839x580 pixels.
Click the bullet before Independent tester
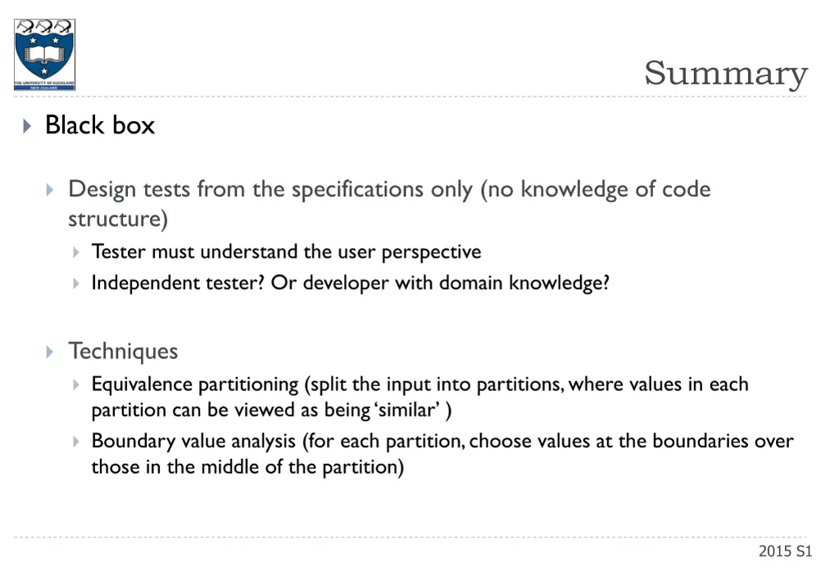click(76, 283)
